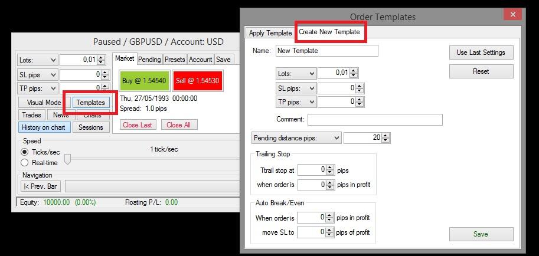Save the new template
This screenshot has width=539, height=256.
pyautogui.click(x=481, y=234)
